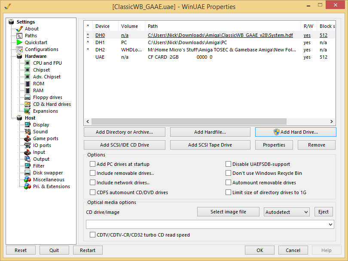Click the CD & Hard drives icon
This screenshot has height=261, width=348.
coord(27,104)
